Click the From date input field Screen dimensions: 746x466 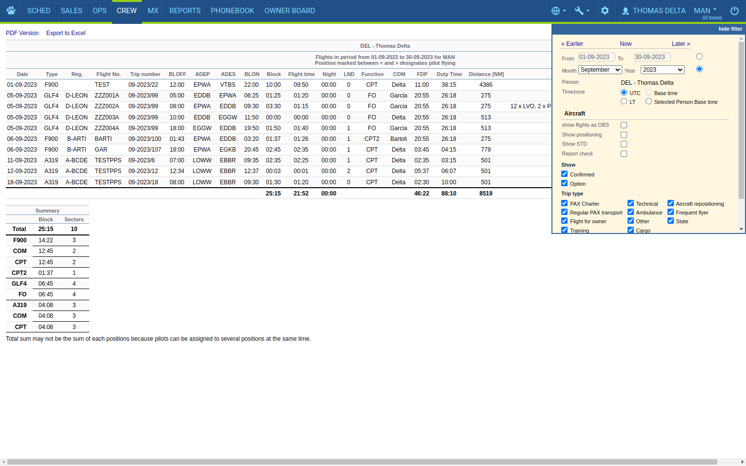pos(596,57)
